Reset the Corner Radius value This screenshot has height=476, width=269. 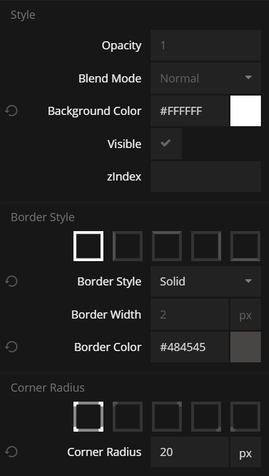(11, 452)
